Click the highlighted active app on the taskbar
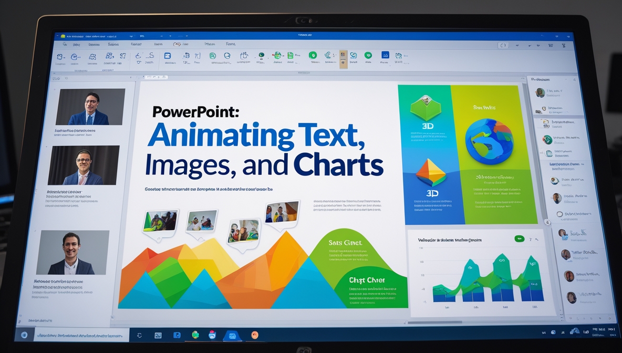Screen dimensions: 622x353 pyautogui.click(x=232, y=336)
